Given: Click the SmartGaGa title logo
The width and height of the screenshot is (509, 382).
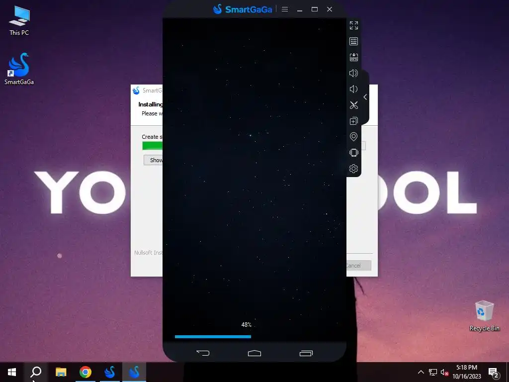Looking at the screenshot, I should (x=243, y=9).
